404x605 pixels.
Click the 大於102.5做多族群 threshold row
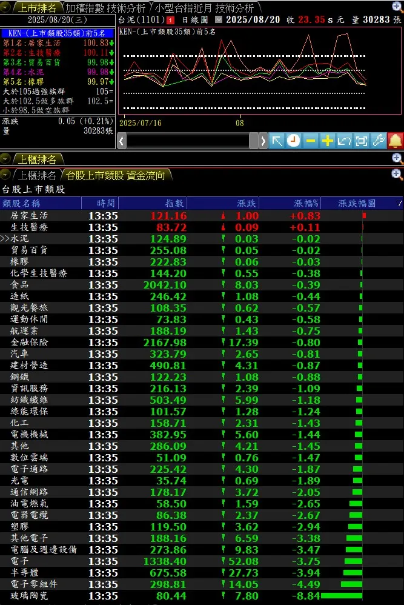tap(58, 101)
